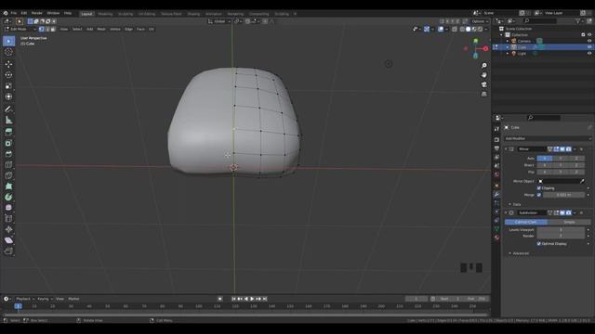This screenshot has width=595, height=334.
Task: Open the File menu
Action: point(14,13)
